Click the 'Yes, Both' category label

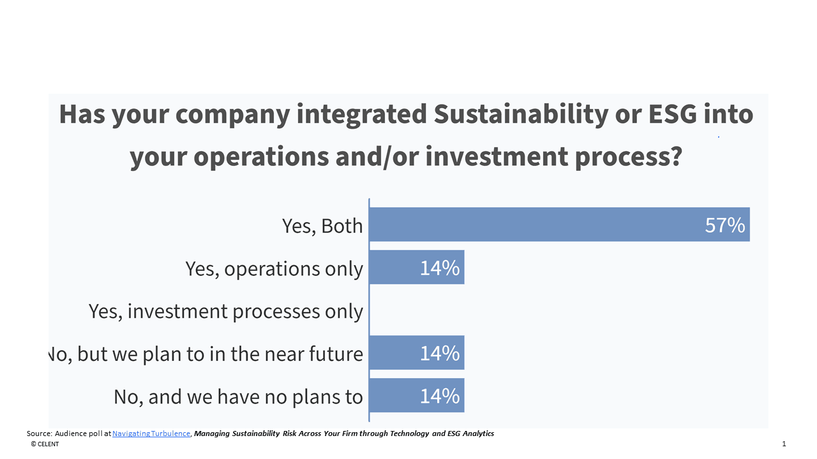[x=322, y=226]
